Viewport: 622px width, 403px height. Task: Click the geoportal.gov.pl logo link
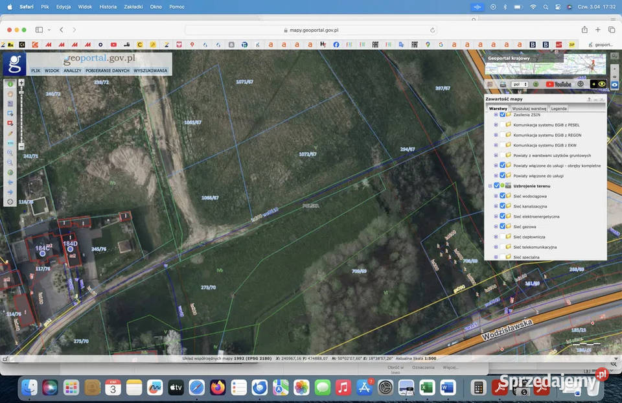click(99, 58)
